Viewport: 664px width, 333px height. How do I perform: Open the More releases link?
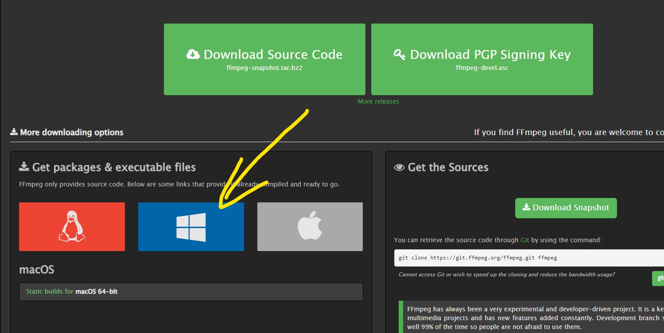pos(378,101)
